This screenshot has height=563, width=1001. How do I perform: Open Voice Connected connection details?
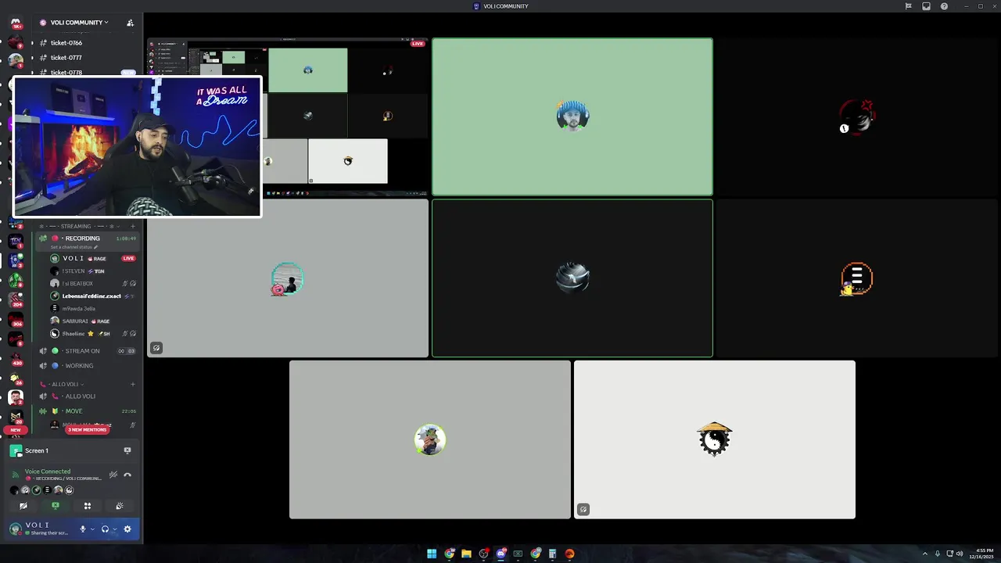48,472
